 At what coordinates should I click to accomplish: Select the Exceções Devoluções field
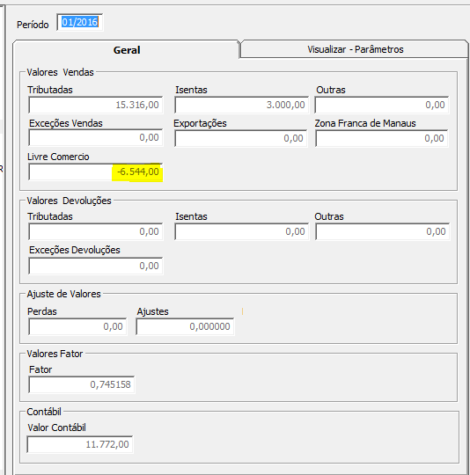coord(95,266)
